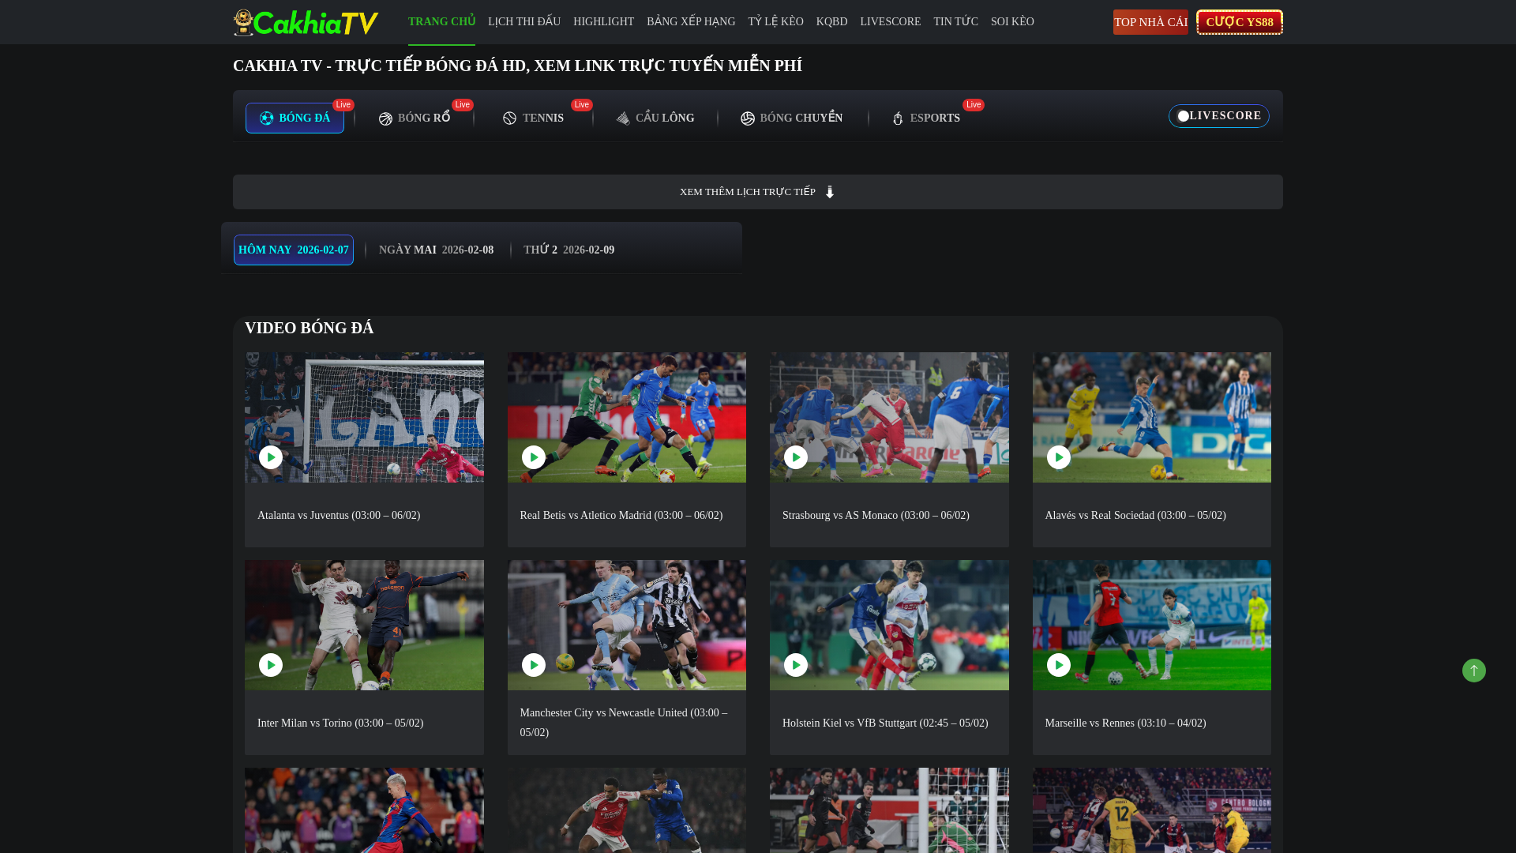Open the KQBD results page
1516x853 pixels.
pos(831,21)
